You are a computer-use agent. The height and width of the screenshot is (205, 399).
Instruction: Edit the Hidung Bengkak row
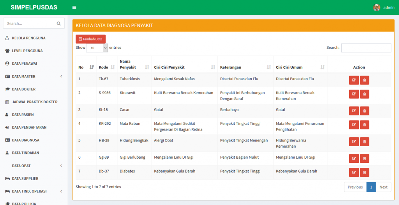pyautogui.click(x=354, y=141)
